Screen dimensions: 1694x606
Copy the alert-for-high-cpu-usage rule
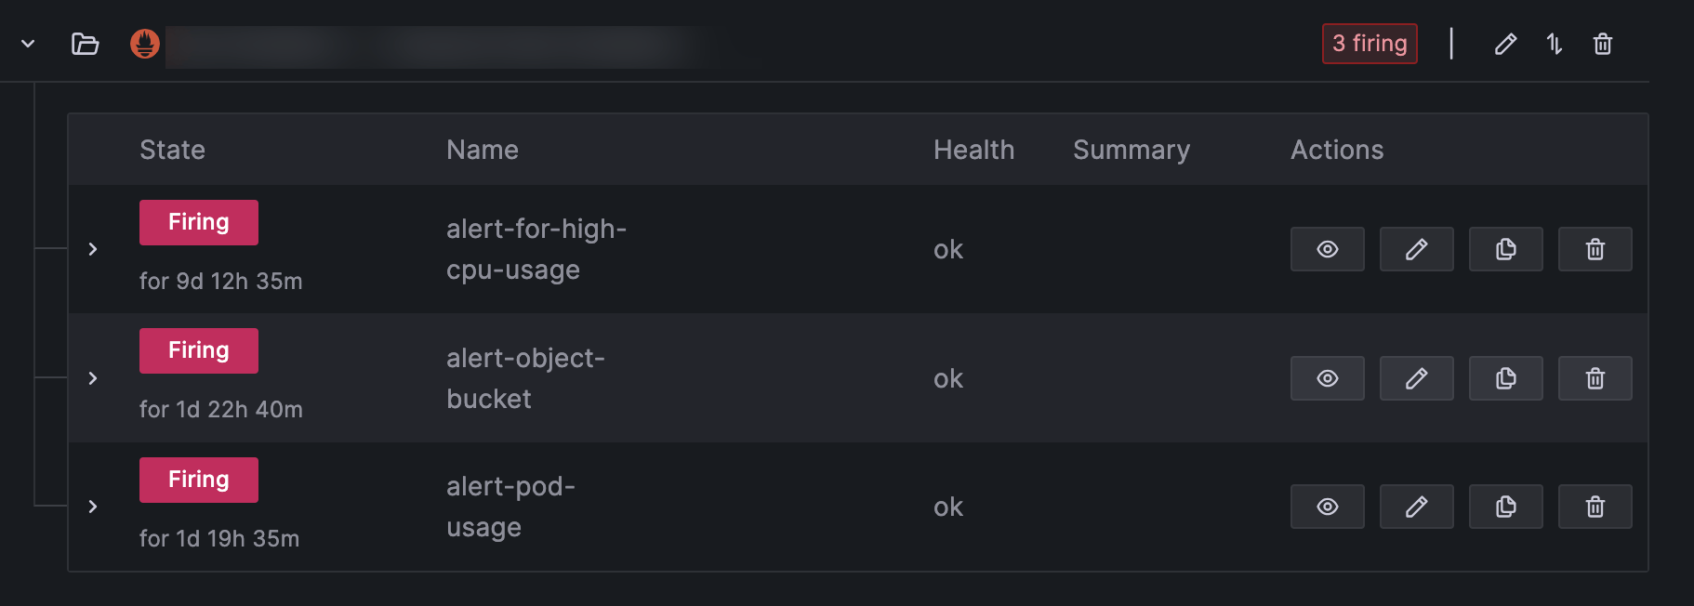(1505, 249)
